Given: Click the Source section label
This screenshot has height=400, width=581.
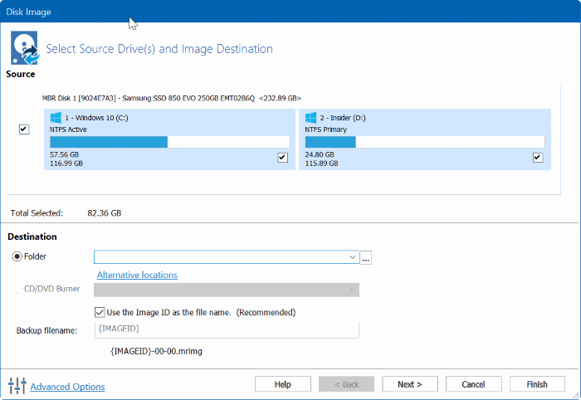Looking at the screenshot, I should (x=21, y=74).
